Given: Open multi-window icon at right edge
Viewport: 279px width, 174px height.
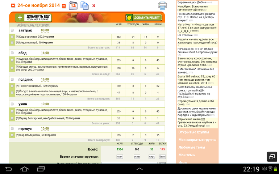Looking at the screenshot, I should 272,157.
